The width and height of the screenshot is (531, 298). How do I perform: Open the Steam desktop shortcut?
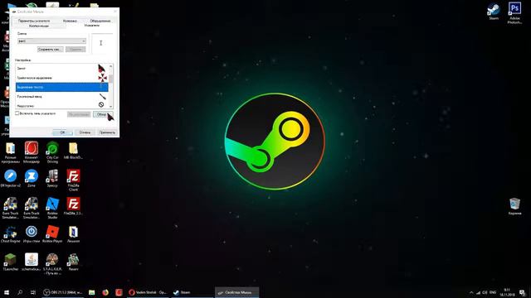tap(494, 12)
